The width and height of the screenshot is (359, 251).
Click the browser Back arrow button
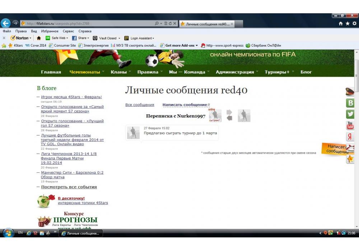(x=5, y=23)
